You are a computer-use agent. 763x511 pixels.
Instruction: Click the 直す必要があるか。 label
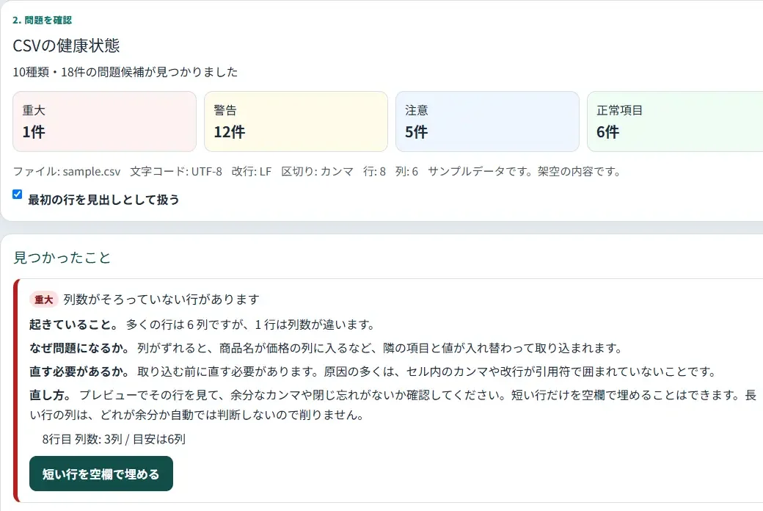[x=80, y=372]
